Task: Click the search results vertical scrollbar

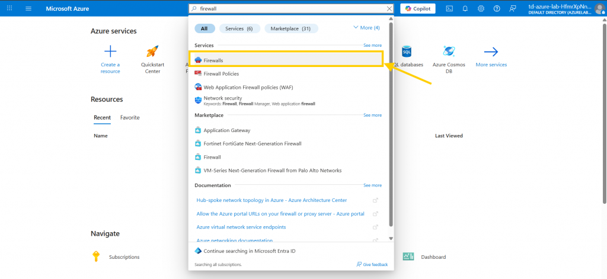Action: [391, 124]
